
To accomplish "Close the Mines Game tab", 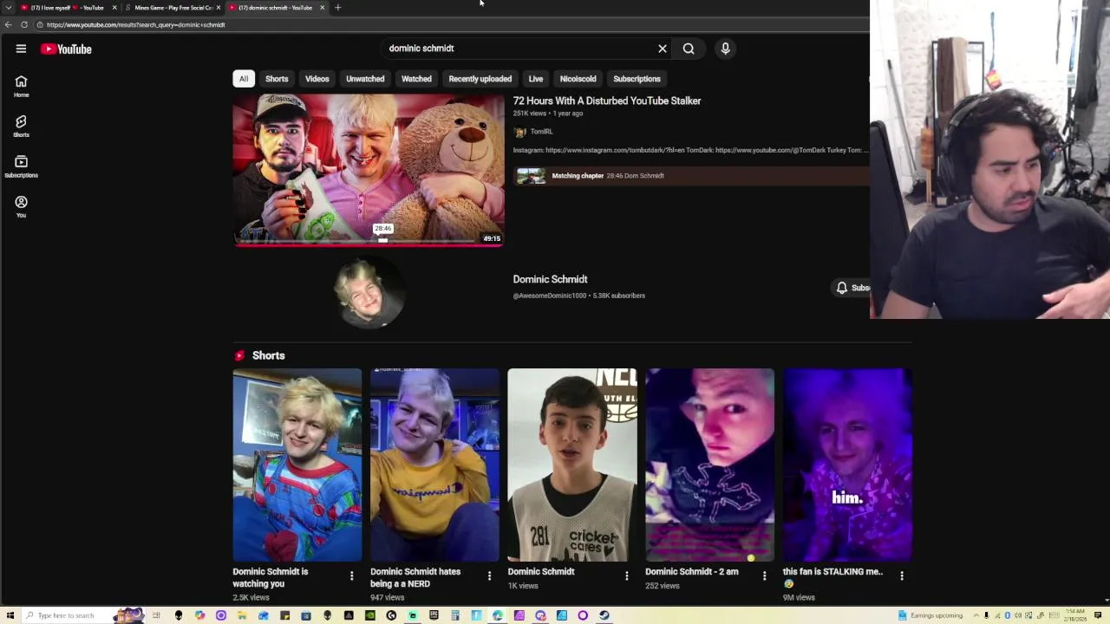I will (219, 8).
